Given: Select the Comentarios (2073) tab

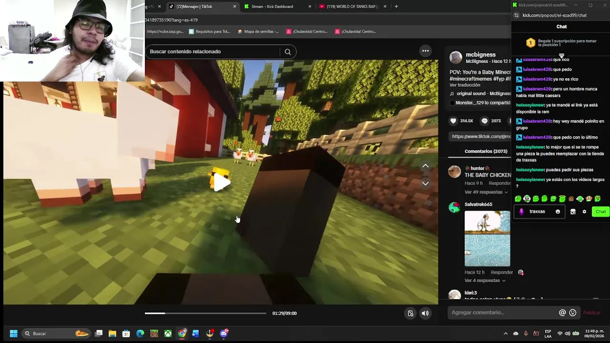Looking at the screenshot, I should point(486,151).
